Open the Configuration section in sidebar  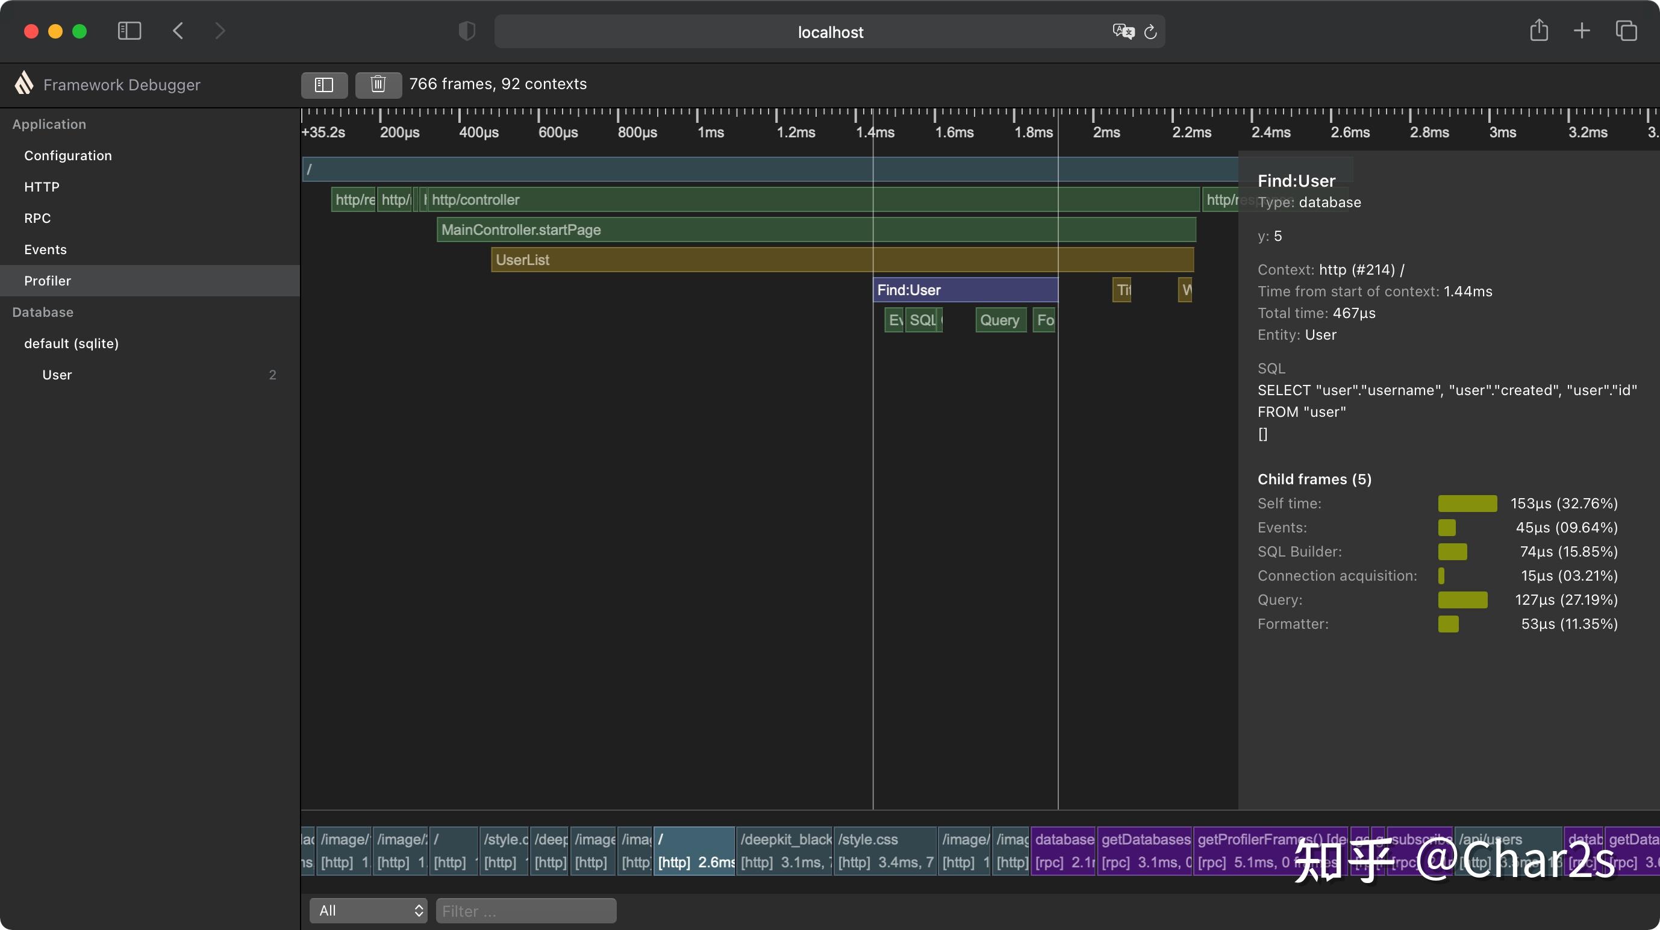tap(68, 155)
